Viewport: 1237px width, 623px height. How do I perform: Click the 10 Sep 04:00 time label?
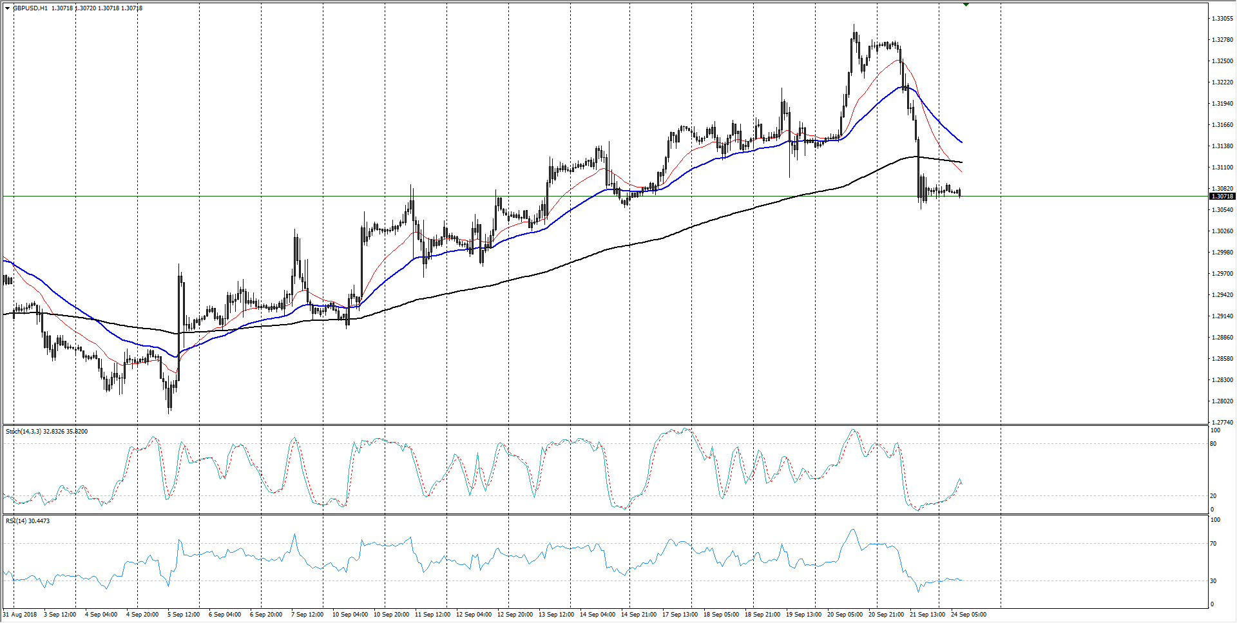pos(350,614)
